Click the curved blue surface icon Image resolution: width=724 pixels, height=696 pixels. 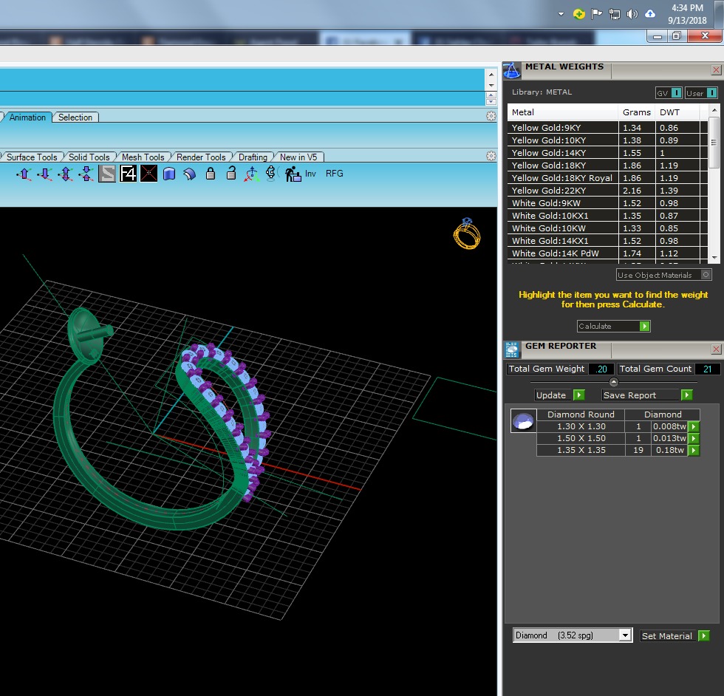(x=190, y=174)
